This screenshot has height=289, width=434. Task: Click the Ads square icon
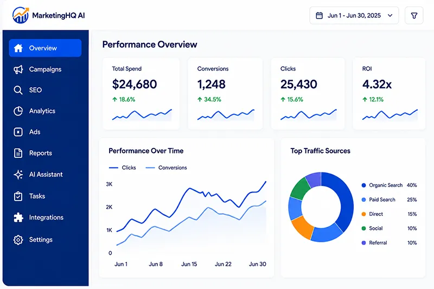(x=18, y=132)
